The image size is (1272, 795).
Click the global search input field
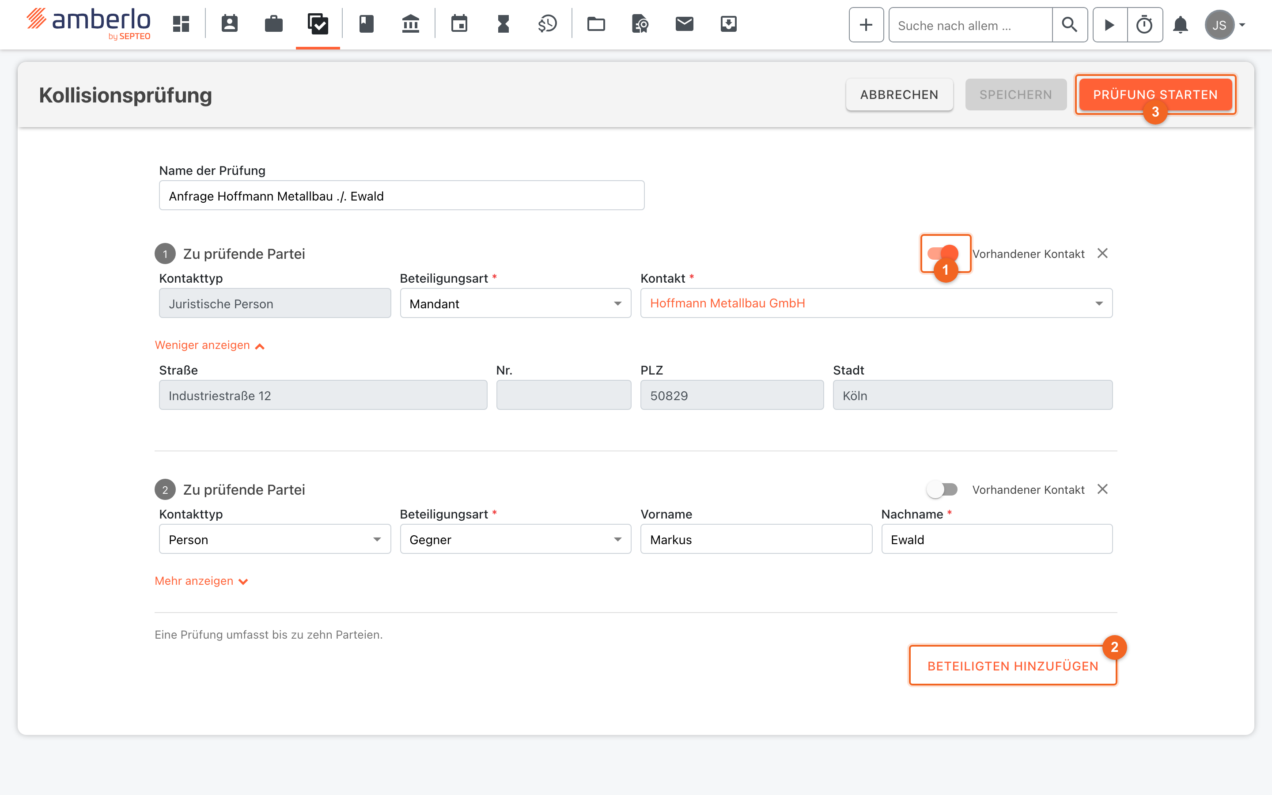(971, 25)
